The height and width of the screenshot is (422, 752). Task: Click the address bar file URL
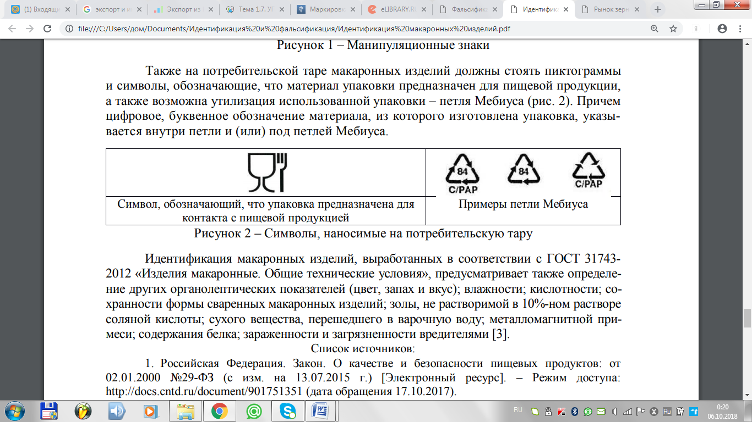point(293,29)
